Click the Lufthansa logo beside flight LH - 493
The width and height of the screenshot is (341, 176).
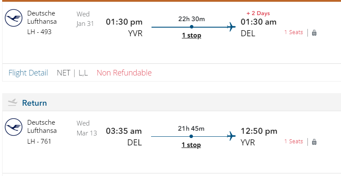point(13,18)
